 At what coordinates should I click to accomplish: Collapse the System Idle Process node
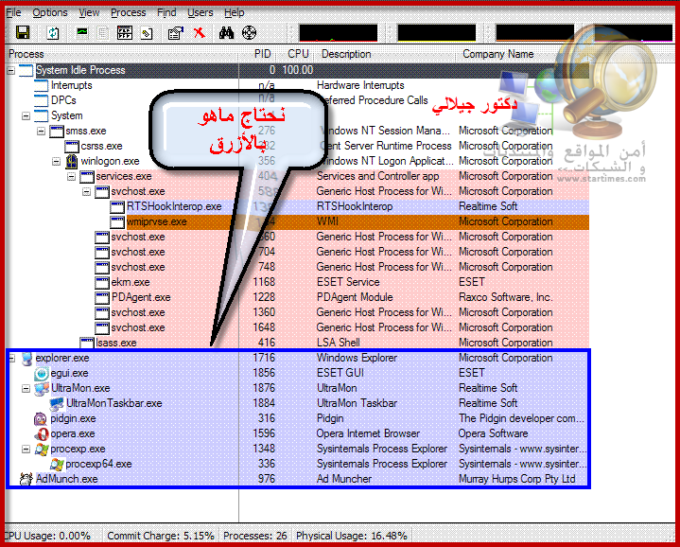pyautogui.click(x=10, y=70)
